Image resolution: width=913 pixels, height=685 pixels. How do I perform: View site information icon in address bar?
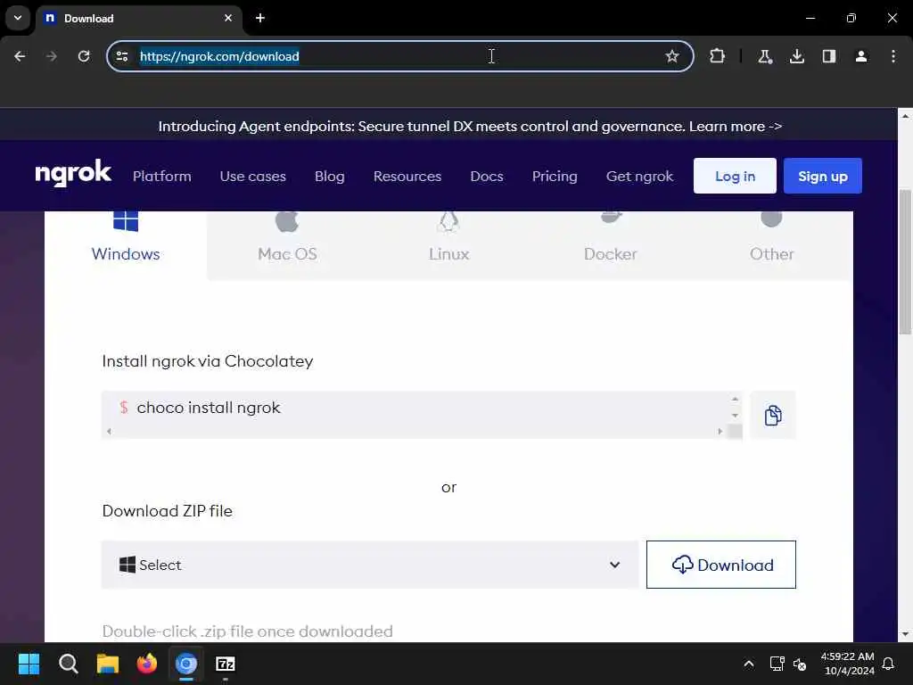[x=122, y=56]
